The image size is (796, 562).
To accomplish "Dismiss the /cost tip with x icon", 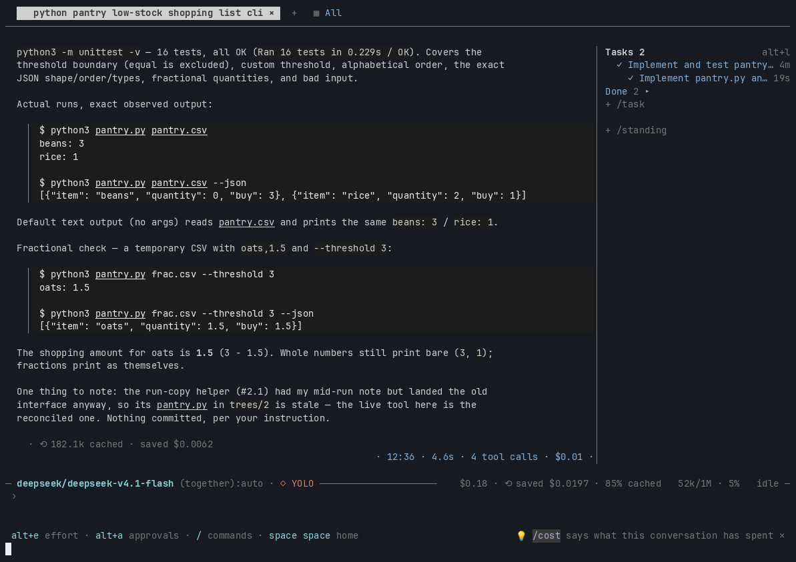I will (x=782, y=535).
